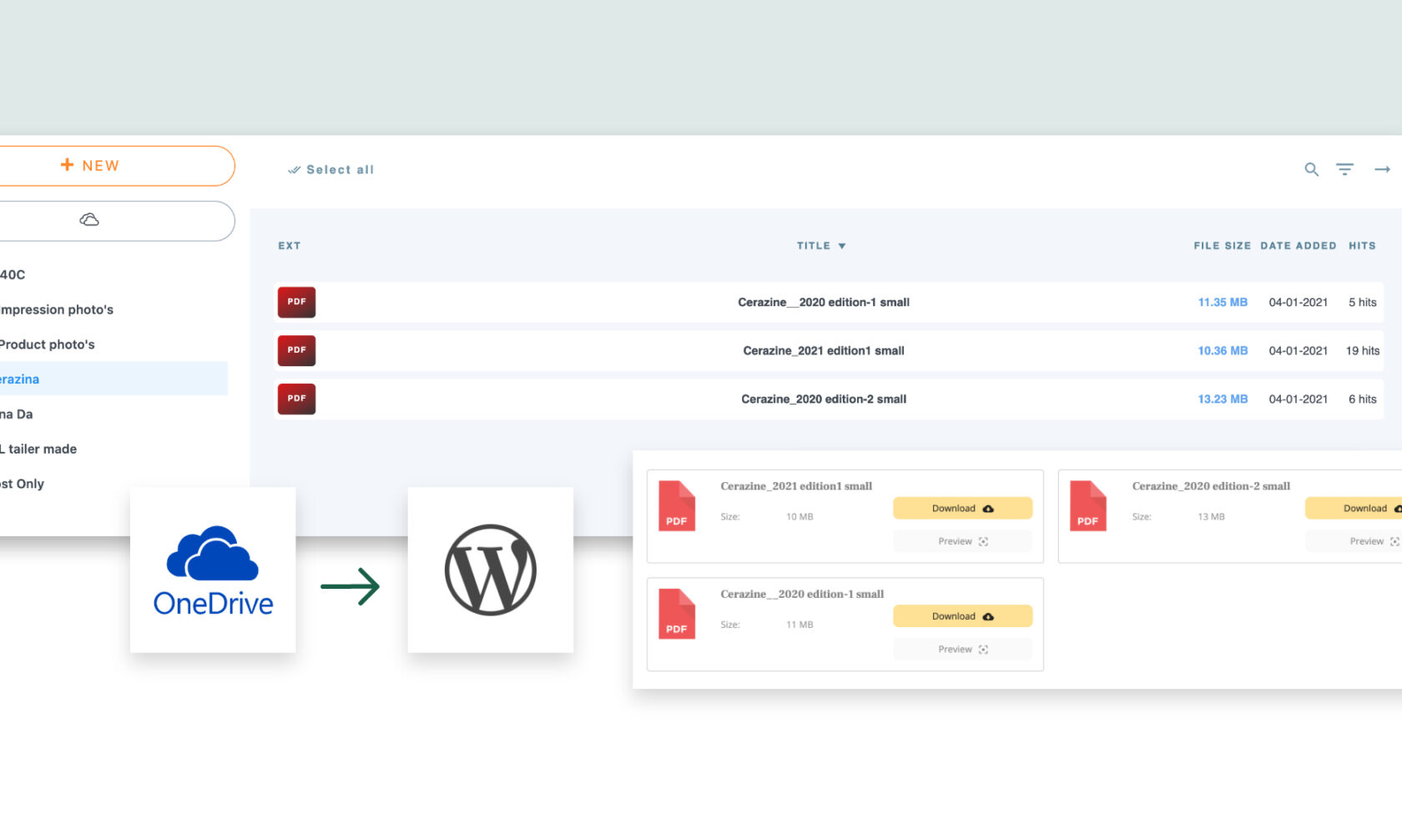This screenshot has width=1402, height=834.
Task: Click the filter icon in the top toolbar
Action: [1345, 169]
